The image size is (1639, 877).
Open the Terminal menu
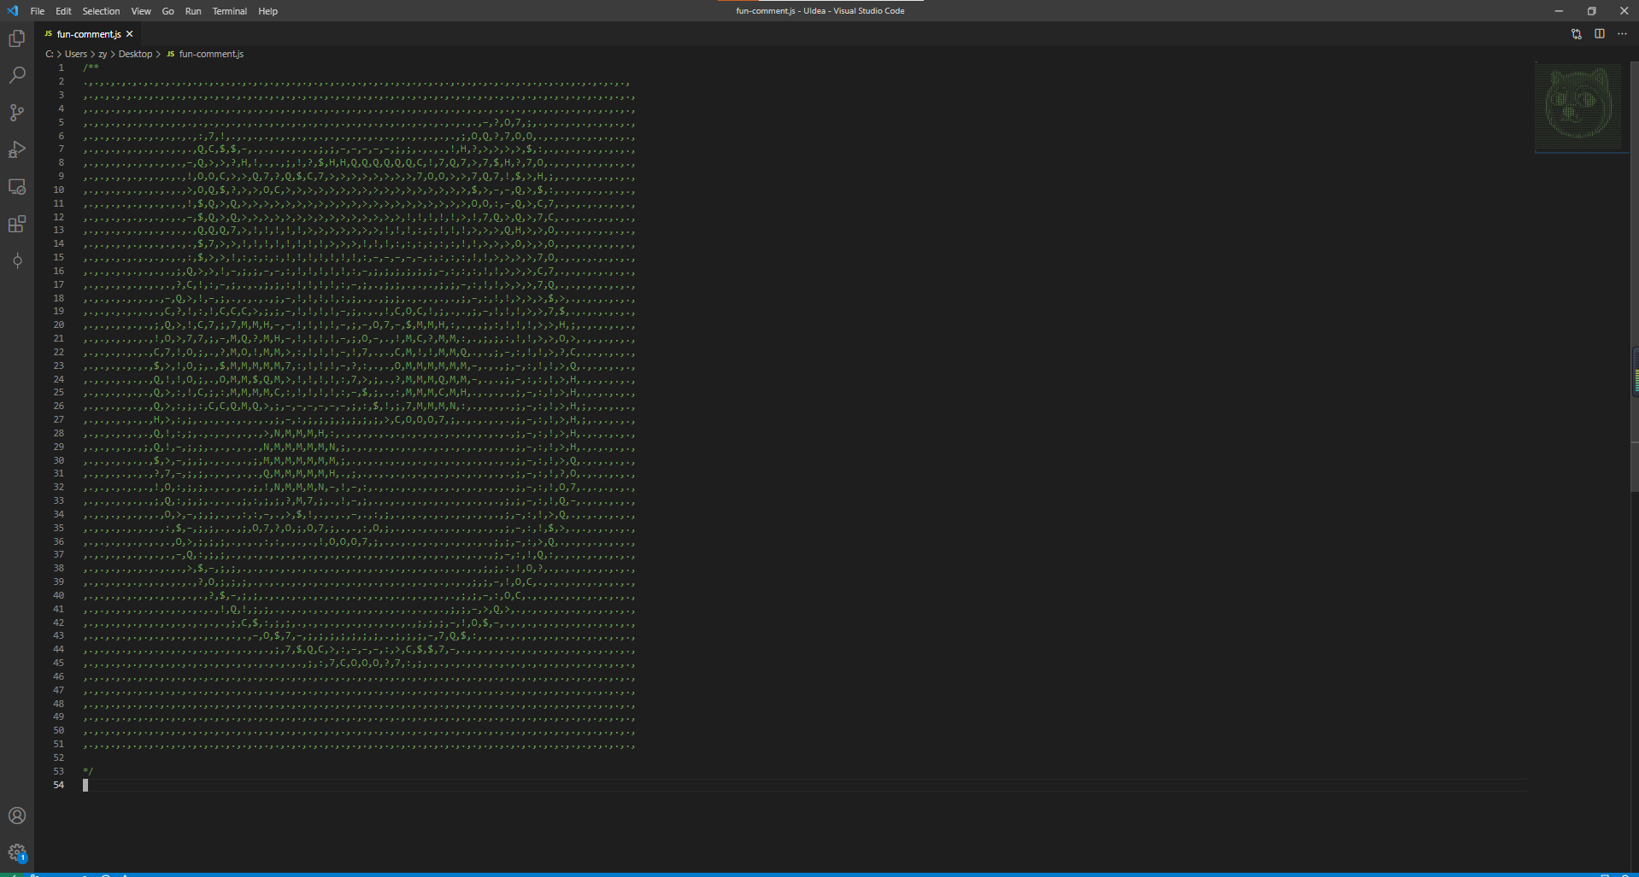(x=229, y=11)
